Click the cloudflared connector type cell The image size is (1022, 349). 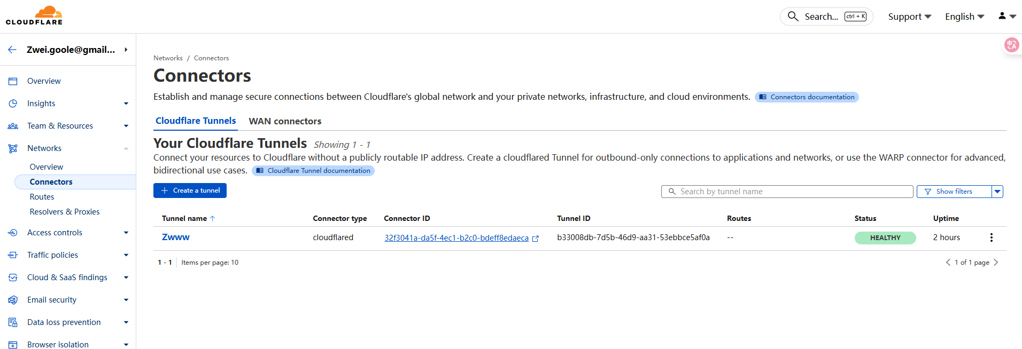[x=333, y=237]
